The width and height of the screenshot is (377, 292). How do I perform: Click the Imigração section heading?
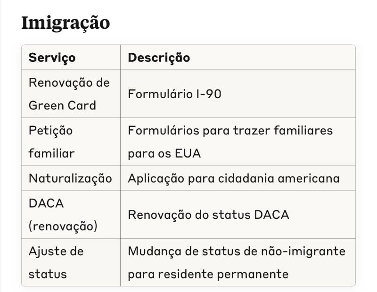[66, 23]
